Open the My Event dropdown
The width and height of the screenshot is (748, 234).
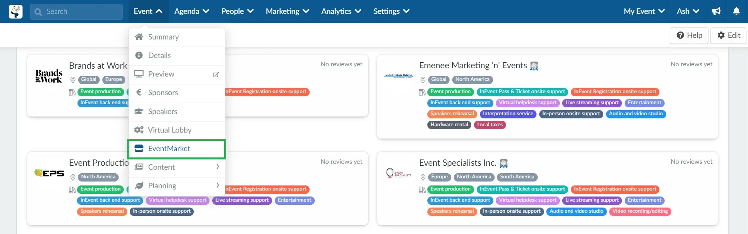pos(644,11)
